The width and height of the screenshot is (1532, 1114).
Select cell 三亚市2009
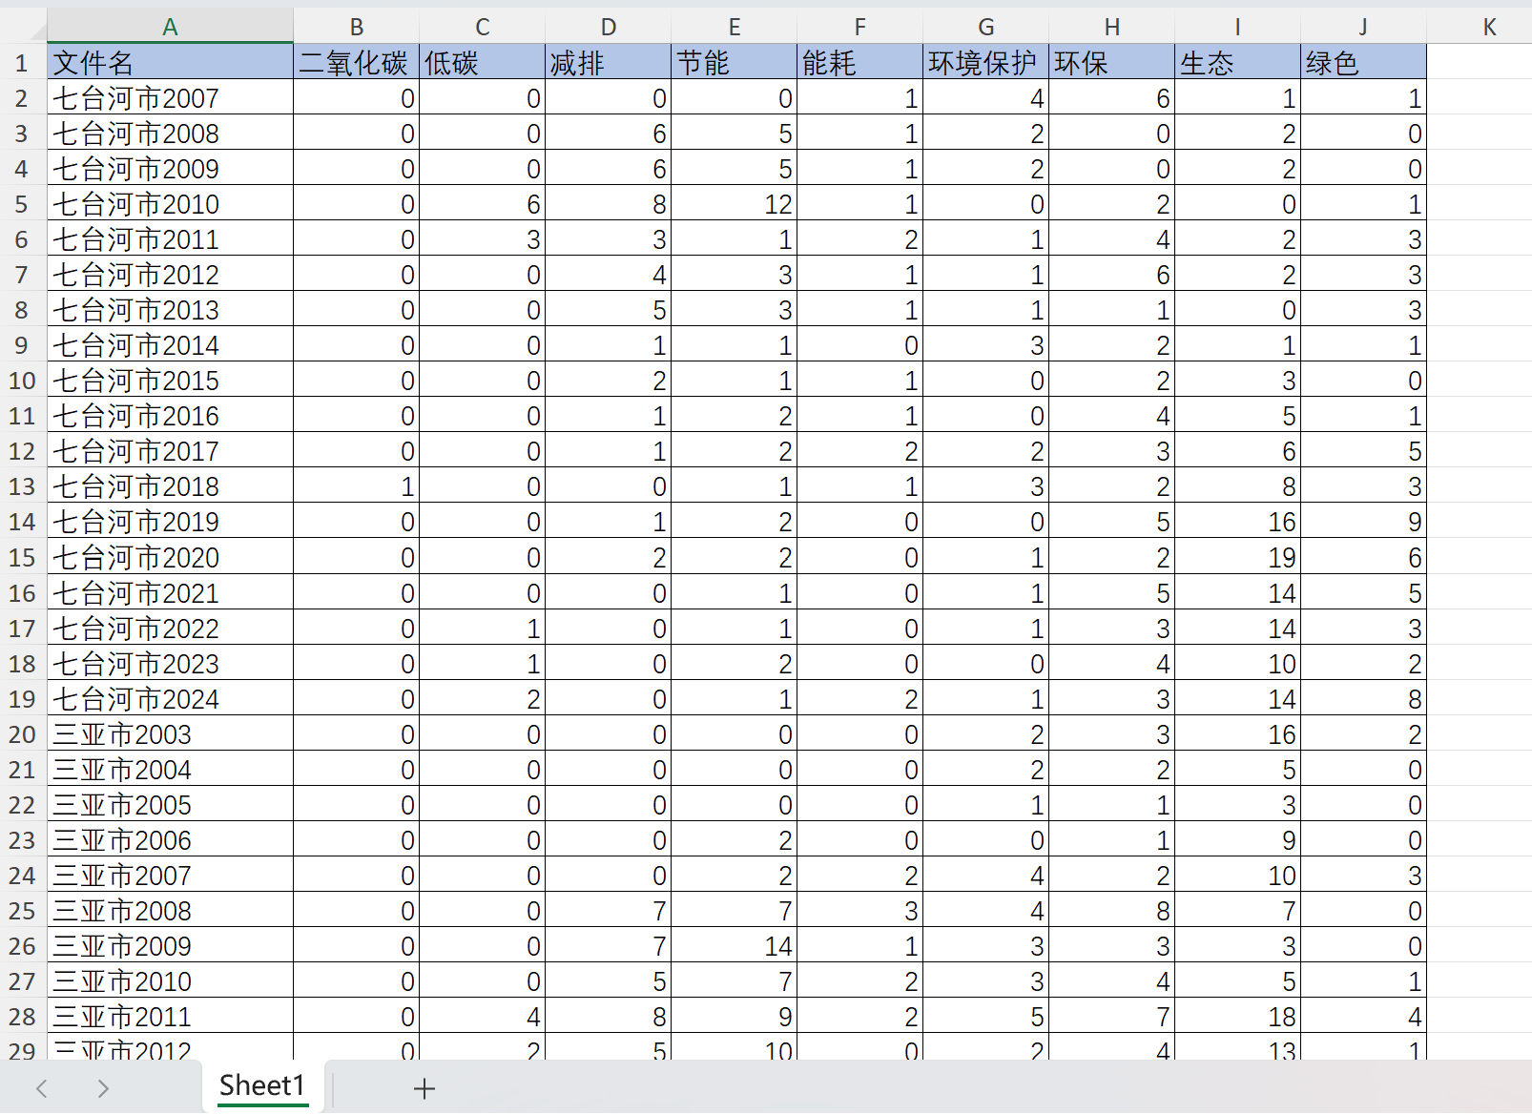pyautogui.click(x=170, y=946)
